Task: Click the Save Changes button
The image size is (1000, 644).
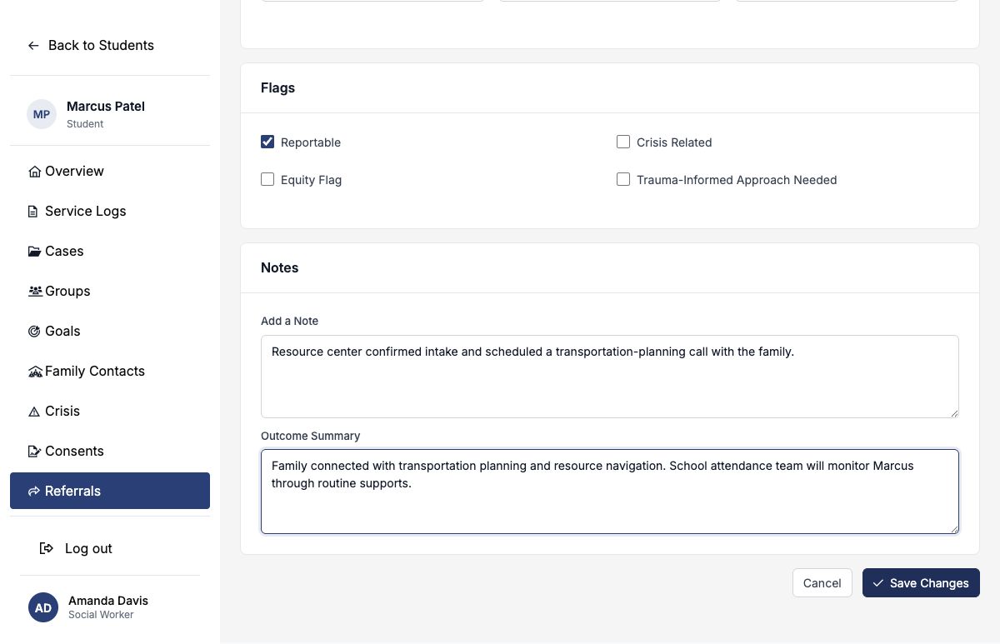Action: 921,583
